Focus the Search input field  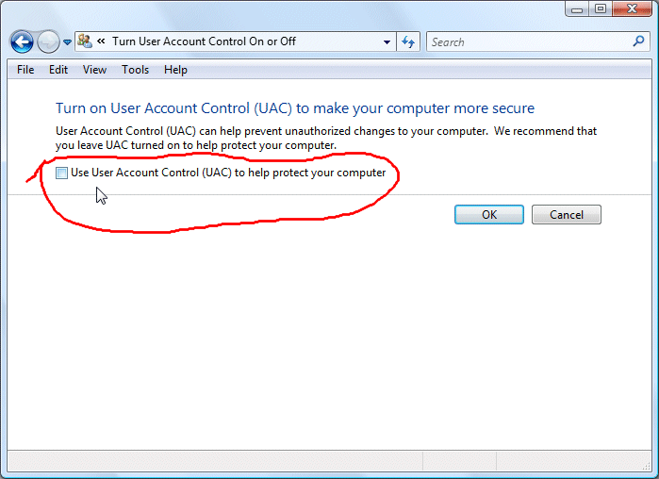click(x=530, y=41)
